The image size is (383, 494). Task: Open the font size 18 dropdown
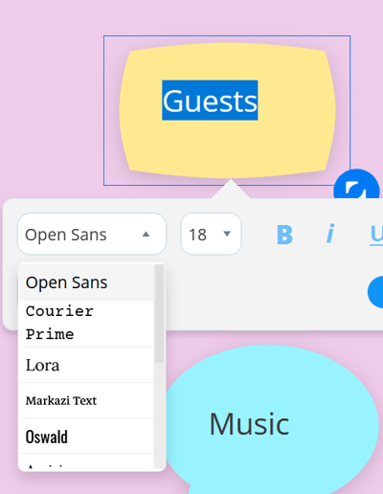[211, 234]
